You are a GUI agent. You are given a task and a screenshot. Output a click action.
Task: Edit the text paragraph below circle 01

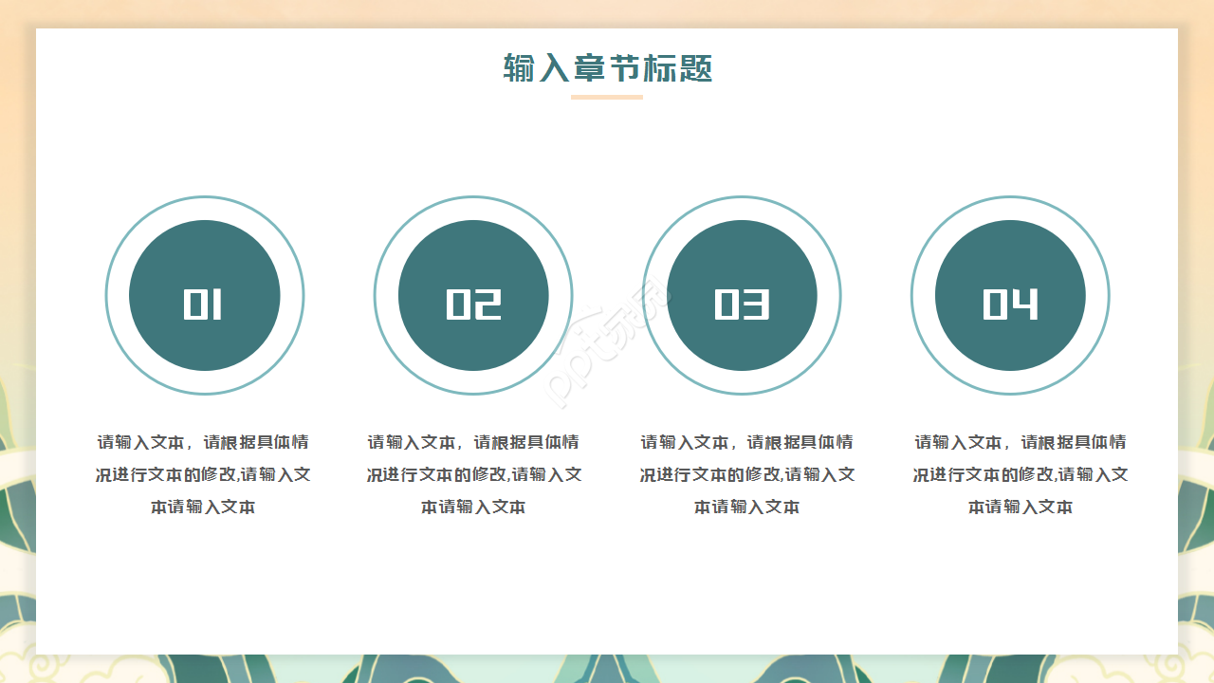tap(203, 474)
